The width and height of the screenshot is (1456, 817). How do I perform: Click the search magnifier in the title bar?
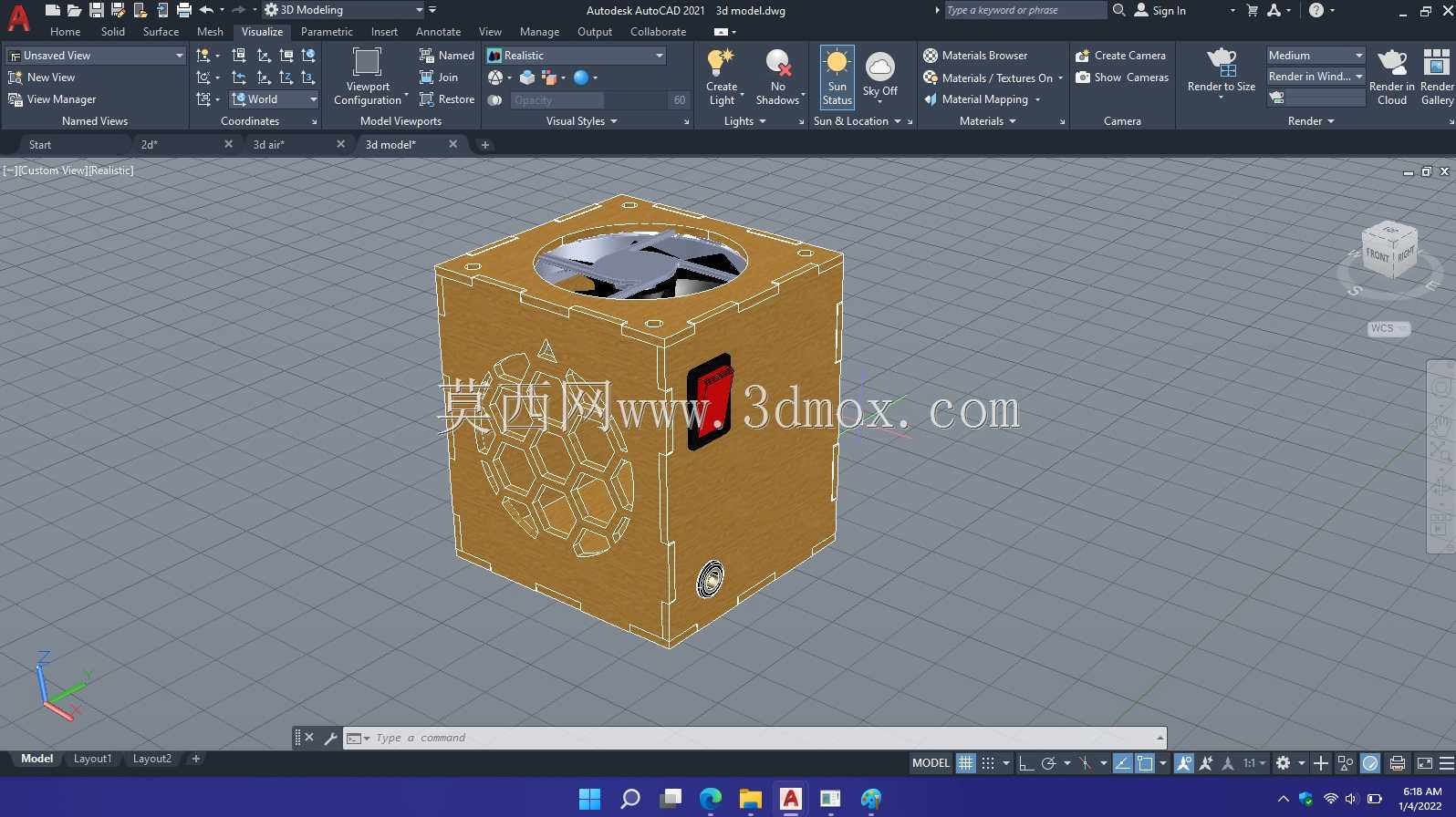(1119, 10)
